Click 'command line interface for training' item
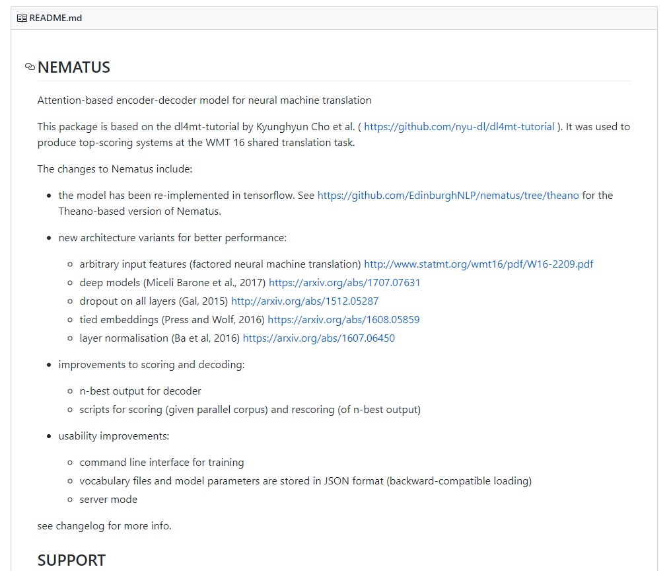The width and height of the screenshot is (669, 571). (x=162, y=463)
